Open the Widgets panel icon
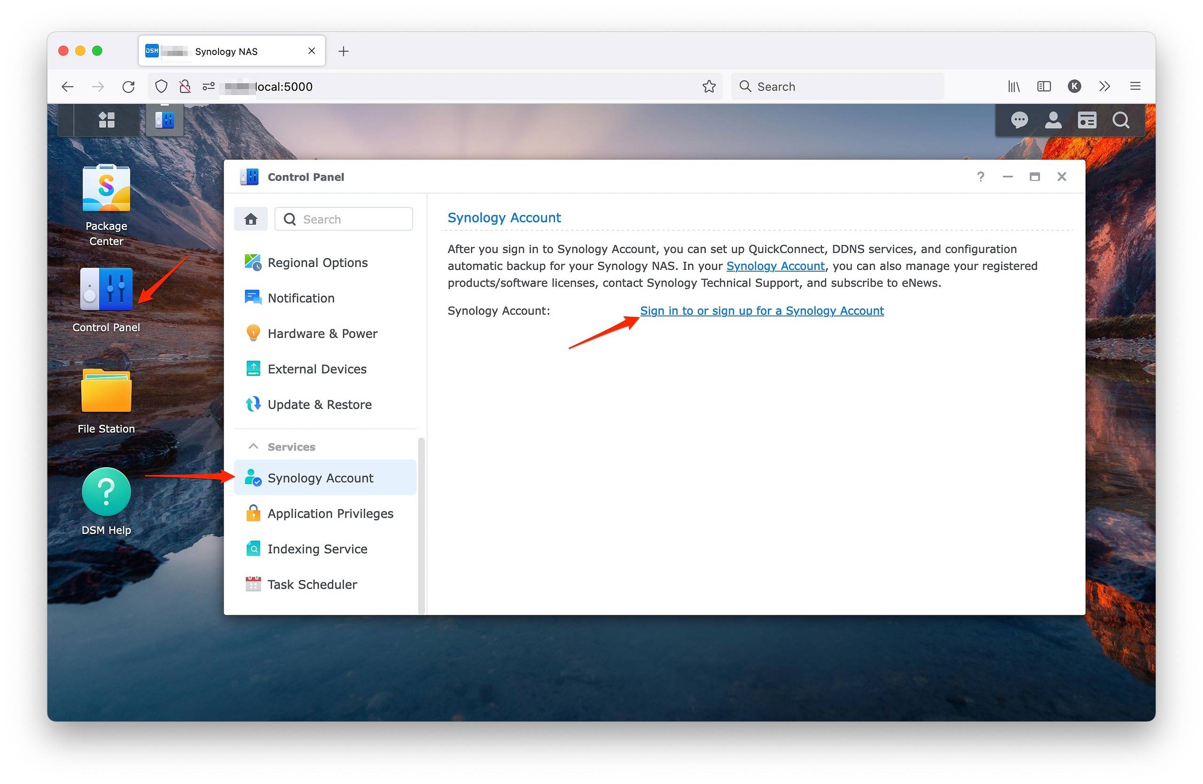The height and width of the screenshot is (784, 1203). tap(1087, 120)
